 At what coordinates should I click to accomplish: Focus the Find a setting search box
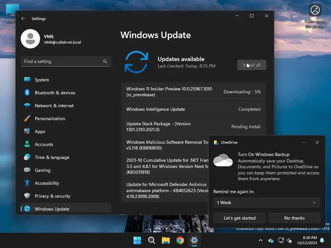tap(66, 61)
